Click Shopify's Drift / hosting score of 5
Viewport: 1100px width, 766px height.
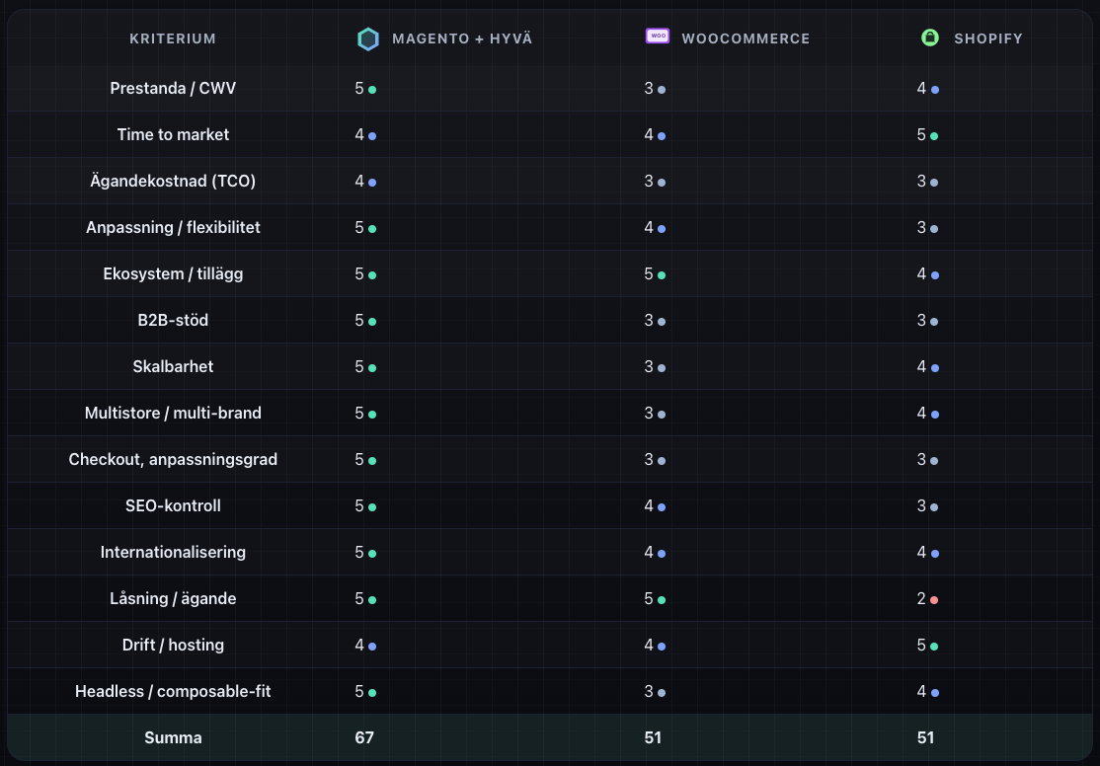coord(921,645)
